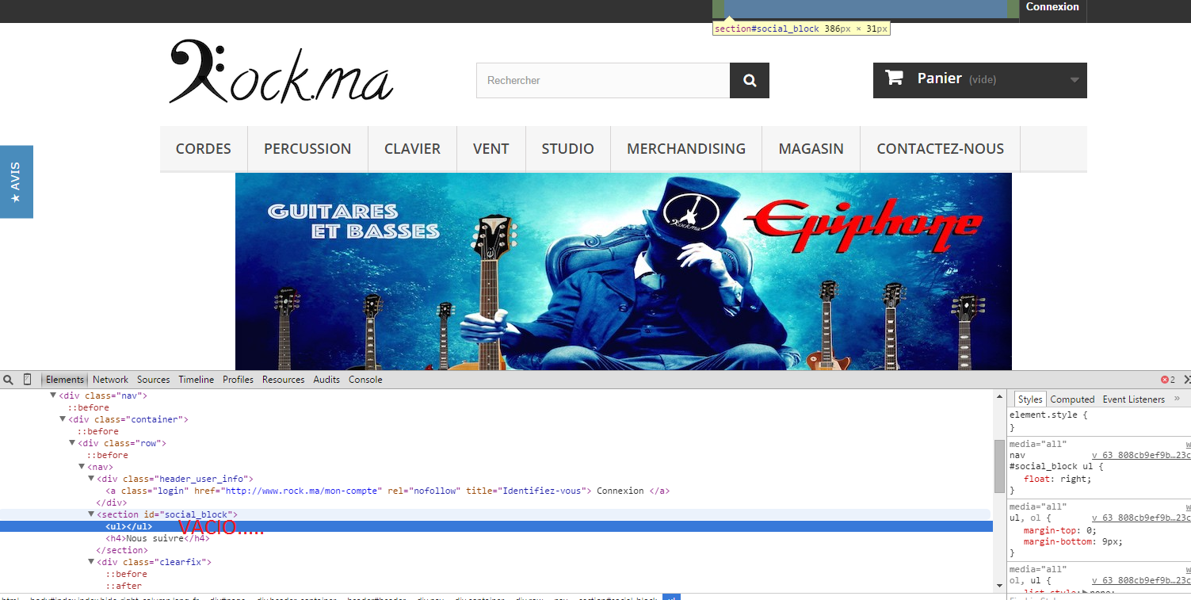The height and width of the screenshot is (600, 1191).
Task: Open stylesheet link beside the #social_block ul rule
Action: pyautogui.click(x=1140, y=455)
